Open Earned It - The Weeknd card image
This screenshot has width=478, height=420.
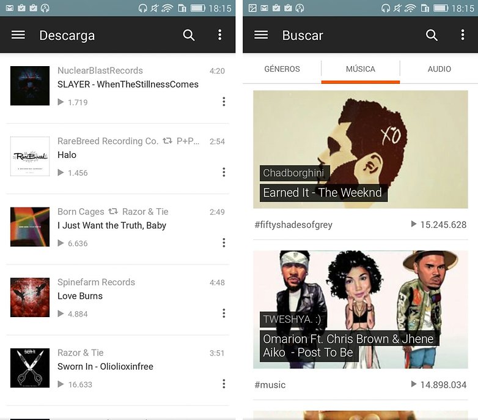(x=360, y=149)
